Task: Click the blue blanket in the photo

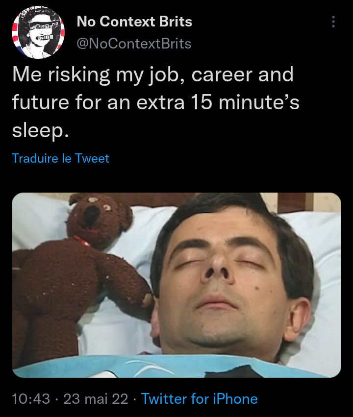Action: point(147,368)
